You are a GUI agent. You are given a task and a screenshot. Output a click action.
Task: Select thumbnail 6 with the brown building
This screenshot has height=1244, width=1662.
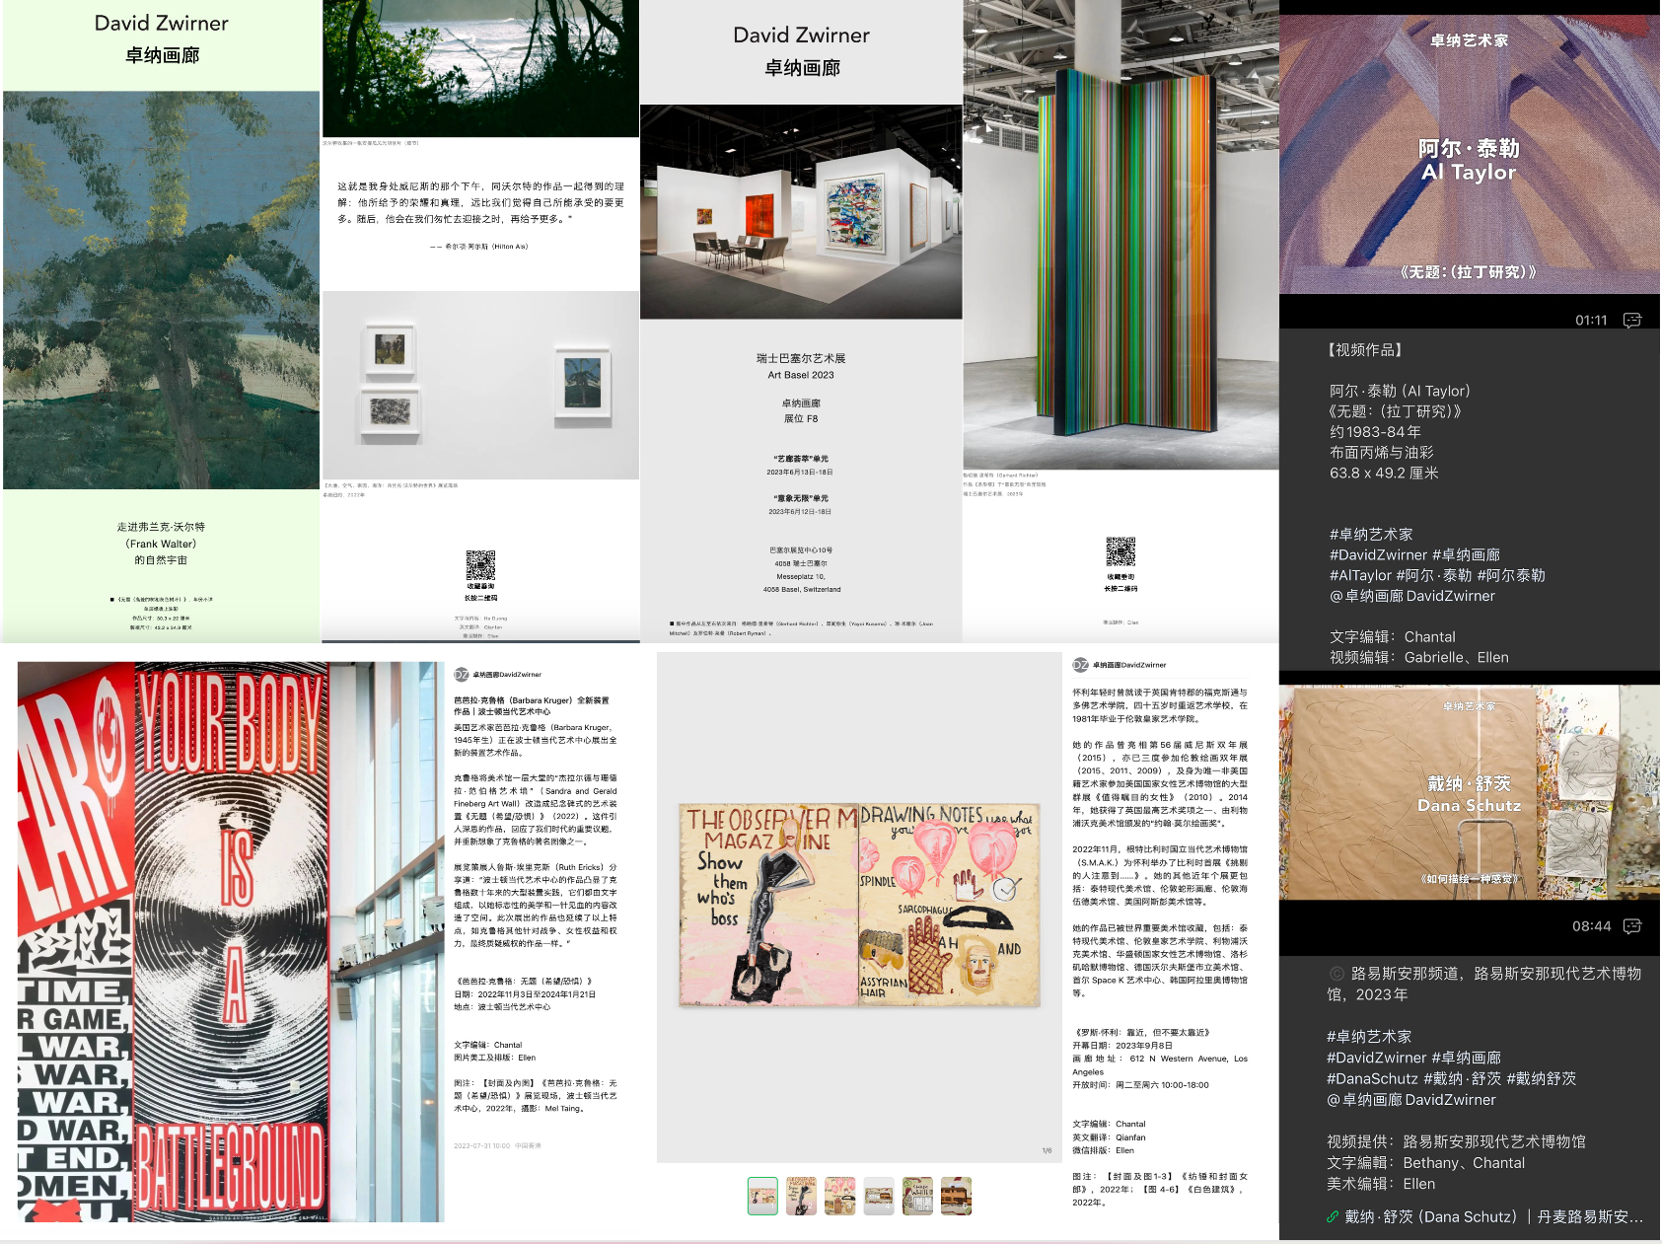(x=956, y=1196)
